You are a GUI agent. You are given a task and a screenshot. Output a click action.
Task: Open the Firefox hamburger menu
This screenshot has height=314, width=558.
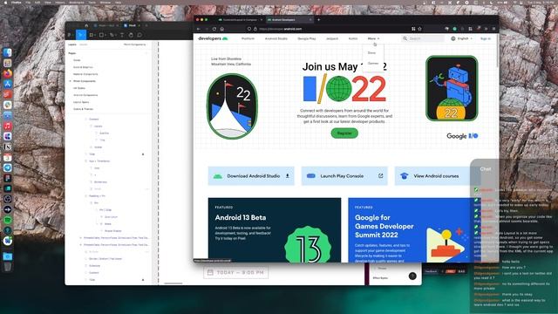(x=493, y=29)
